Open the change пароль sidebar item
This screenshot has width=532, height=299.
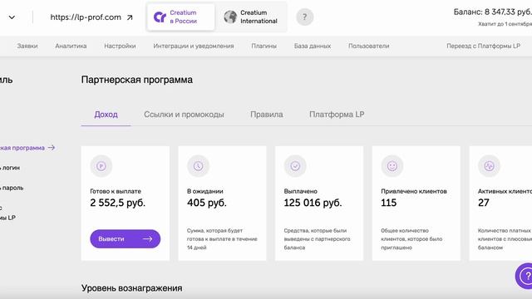pyautogui.click(x=12, y=188)
